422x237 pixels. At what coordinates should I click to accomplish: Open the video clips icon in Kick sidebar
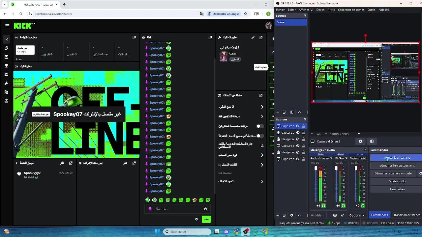click(6, 75)
